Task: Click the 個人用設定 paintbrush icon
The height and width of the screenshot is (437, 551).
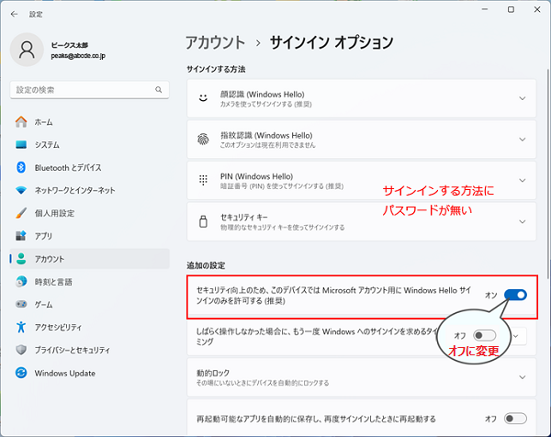Action: coord(21,213)
